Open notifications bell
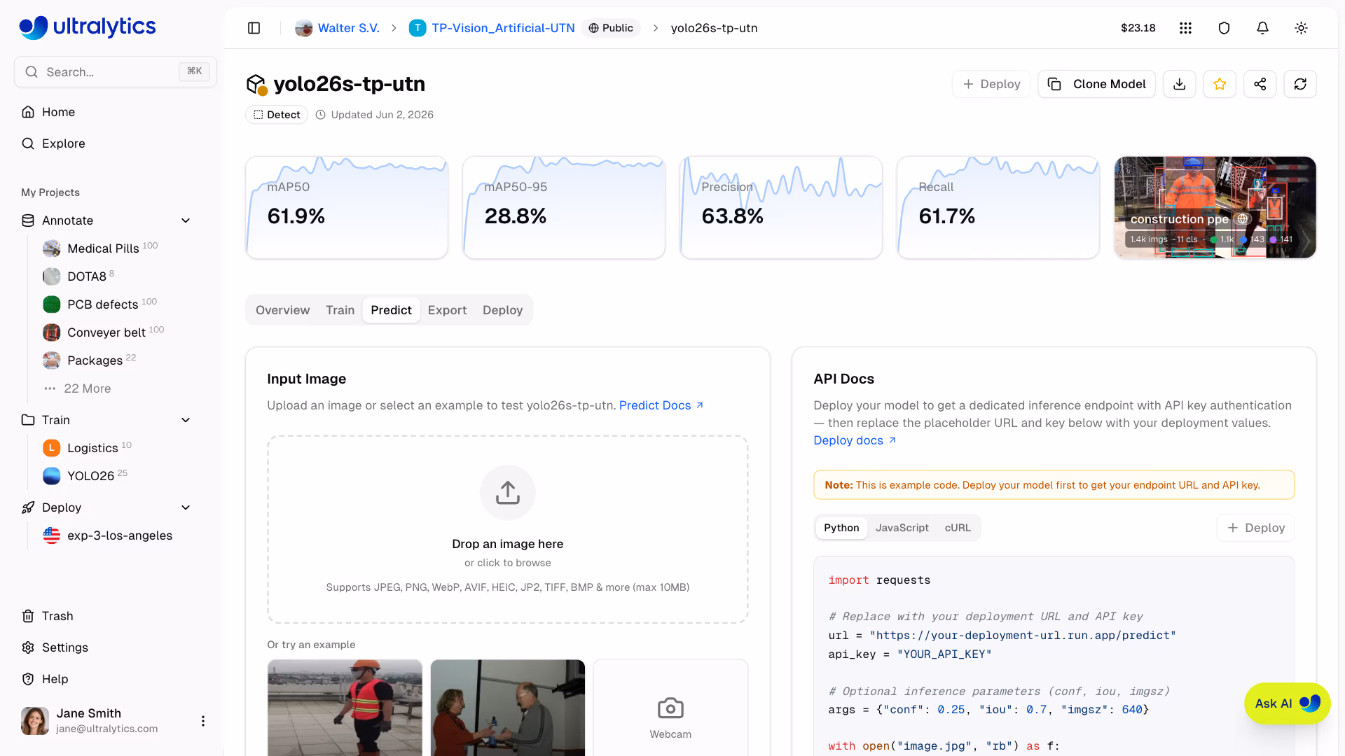 pyautogui.click(x=1262, y=28)
